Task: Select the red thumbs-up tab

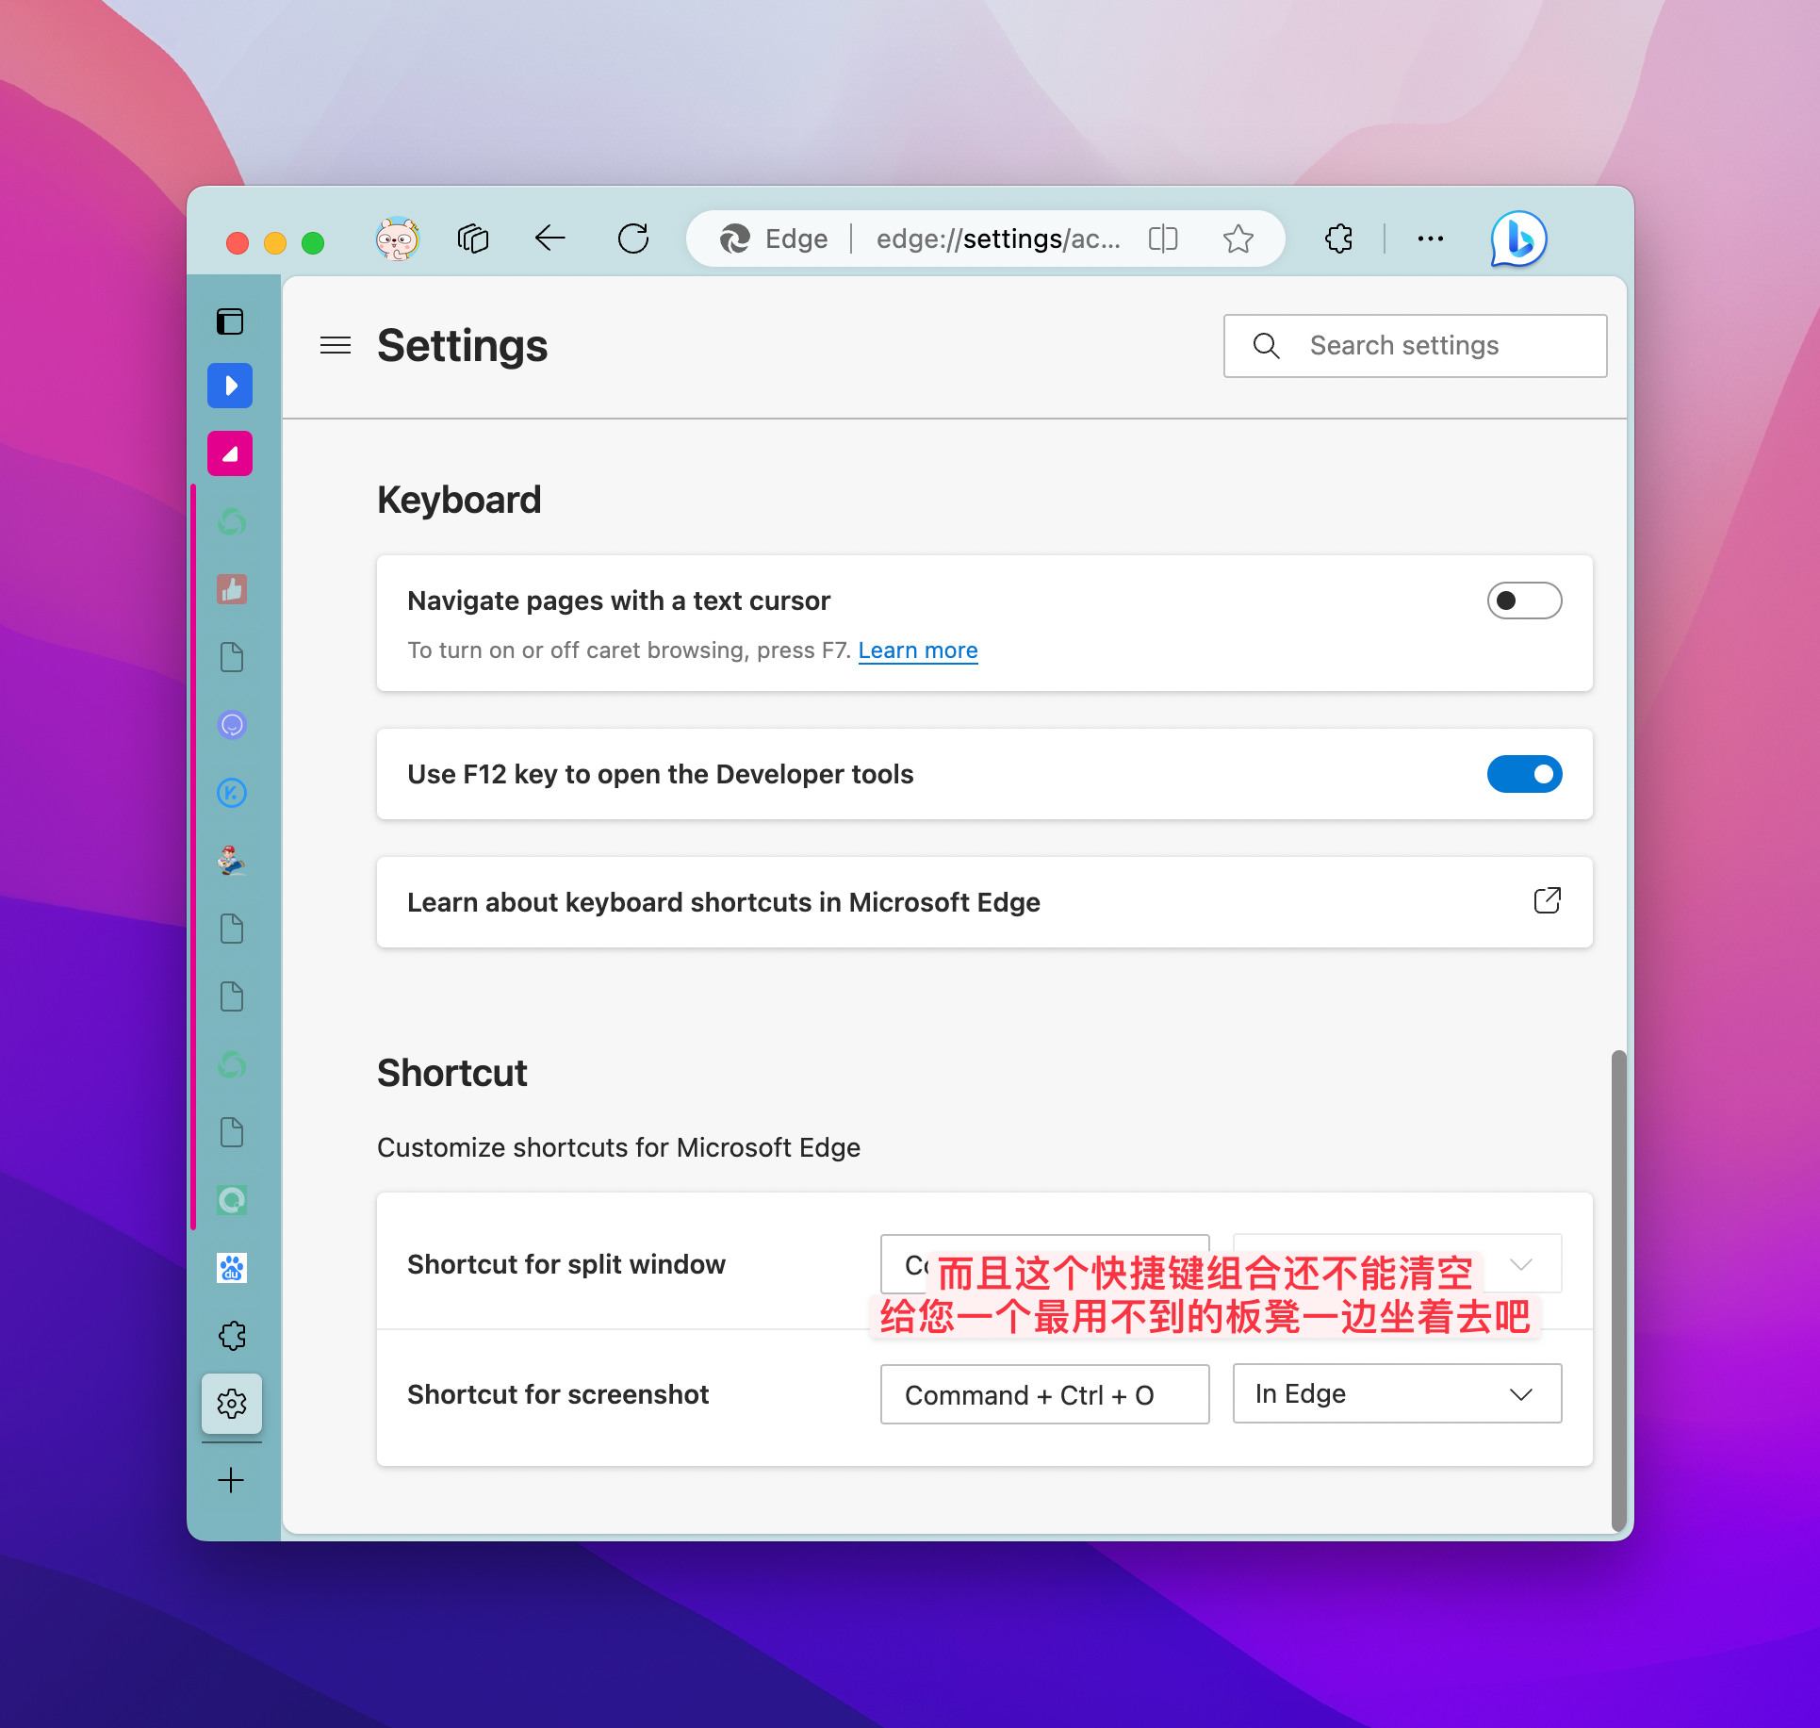Action: click(x=232, y=589)
